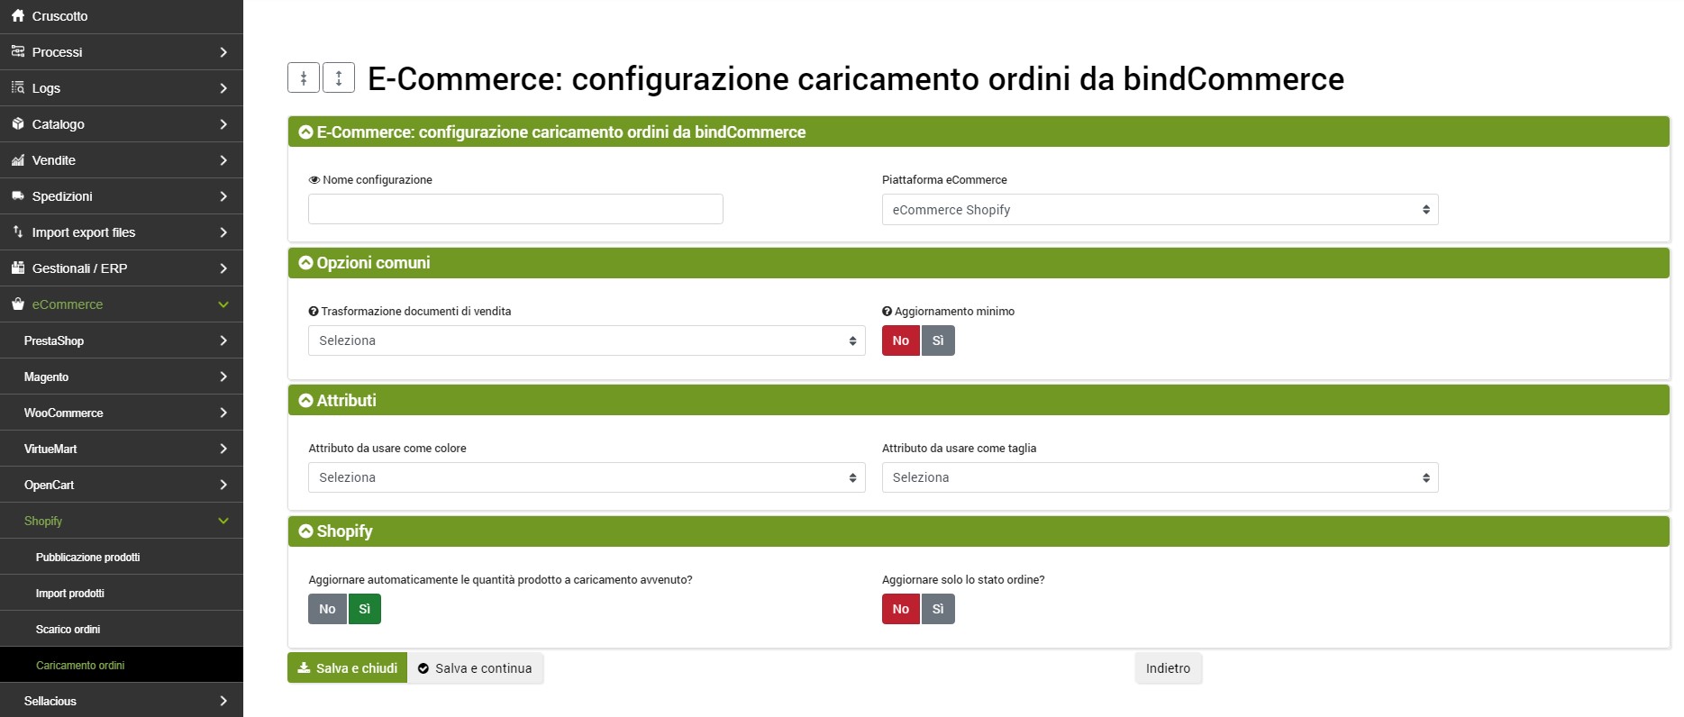Click help icon beside Aggiornamento minimo
1684x717 pixels.
887,312
